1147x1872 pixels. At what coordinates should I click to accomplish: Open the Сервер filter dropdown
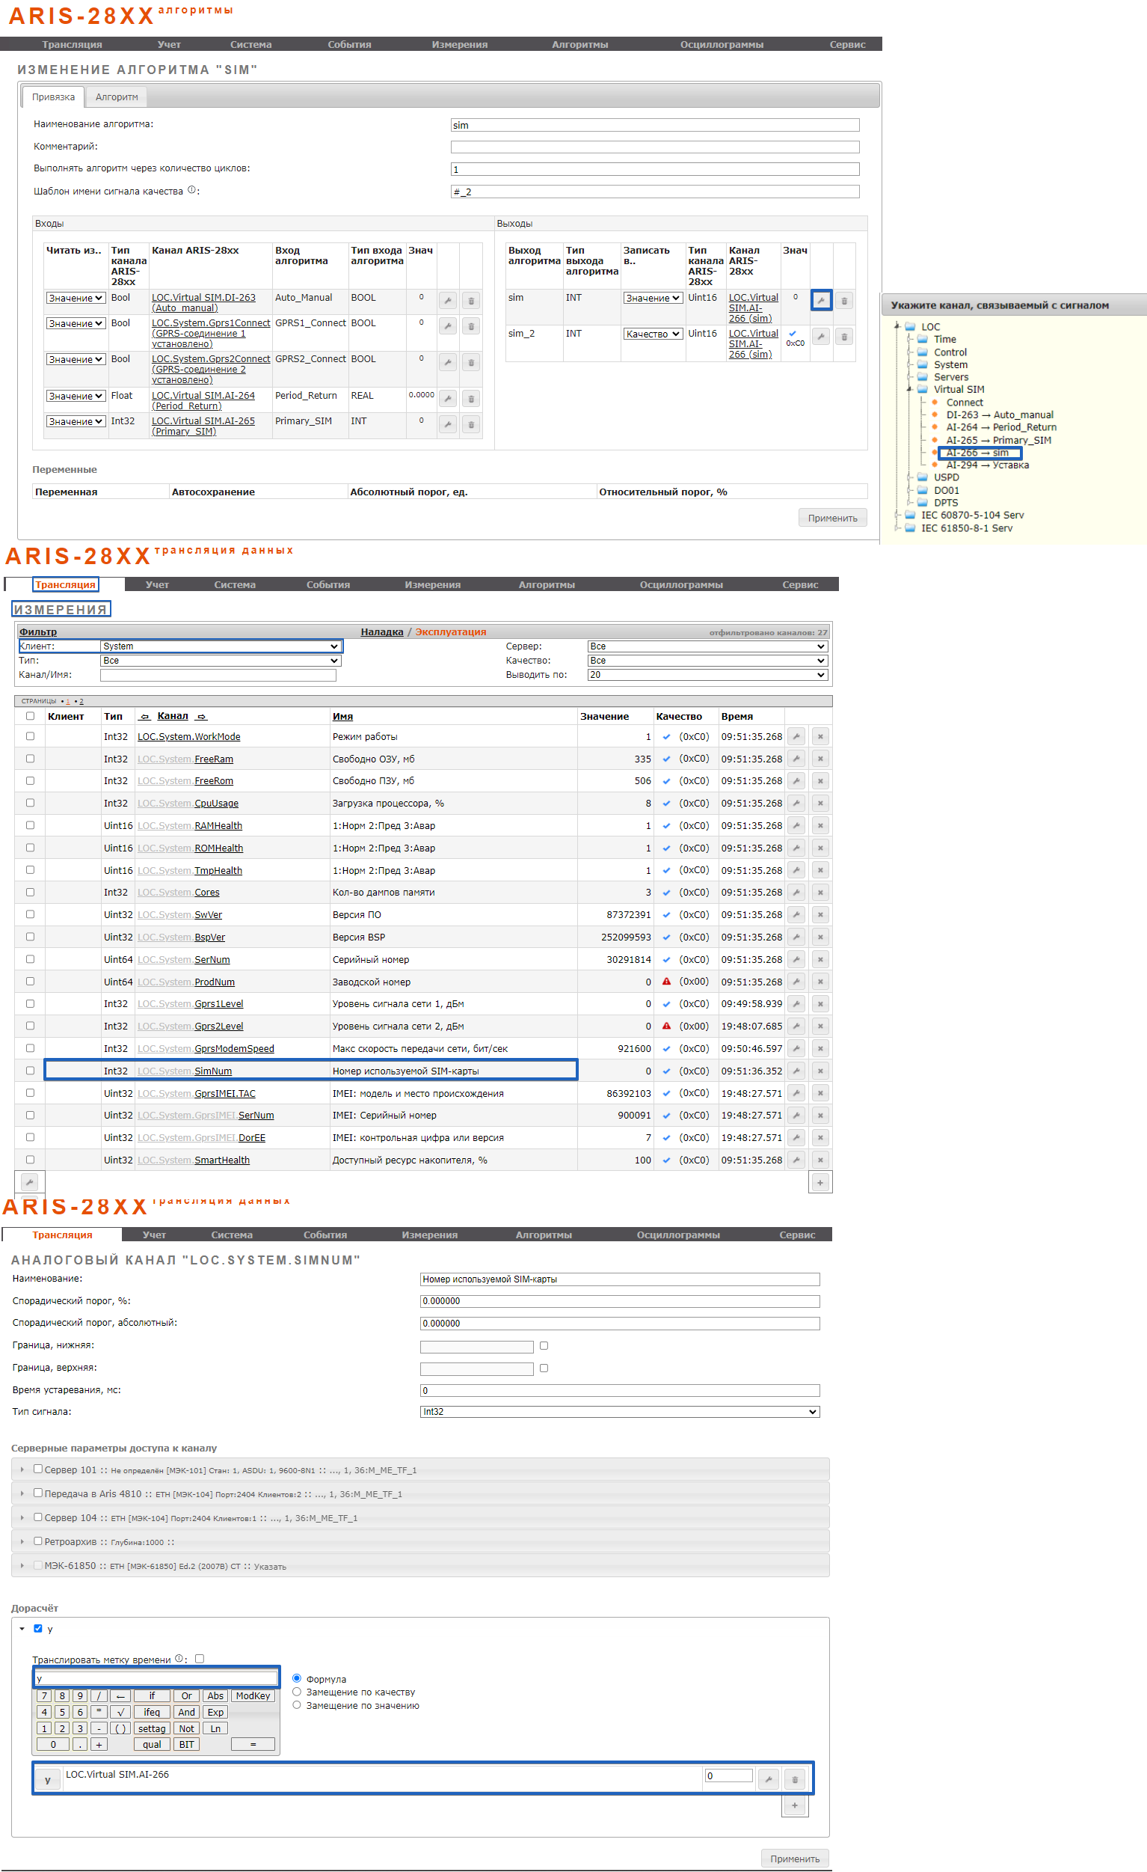[707, 646]
